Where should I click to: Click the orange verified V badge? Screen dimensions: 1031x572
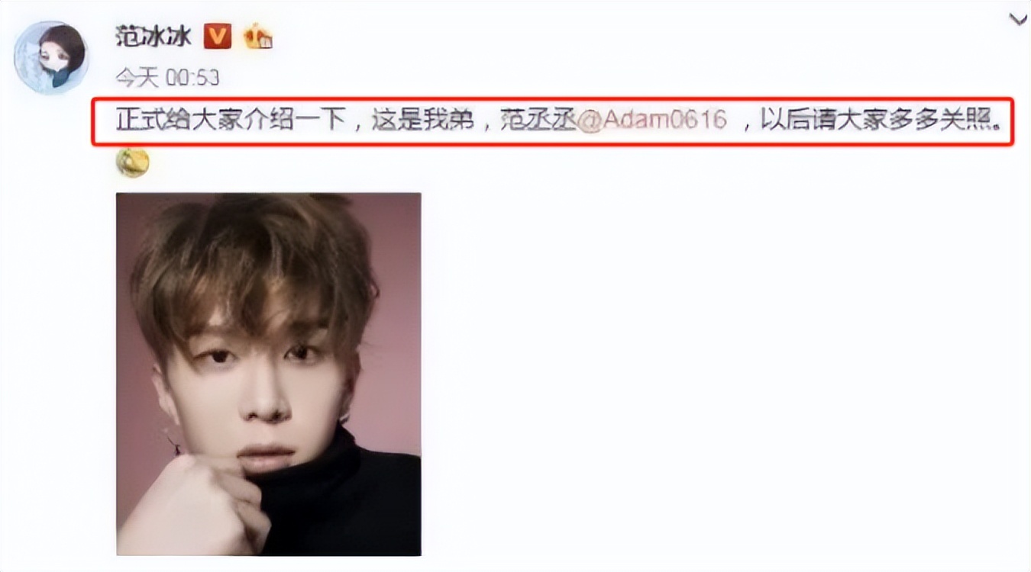click(x=218, y=36)
